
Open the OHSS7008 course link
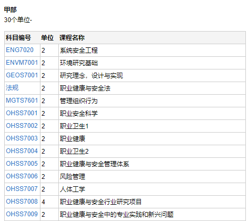[22, 202]
